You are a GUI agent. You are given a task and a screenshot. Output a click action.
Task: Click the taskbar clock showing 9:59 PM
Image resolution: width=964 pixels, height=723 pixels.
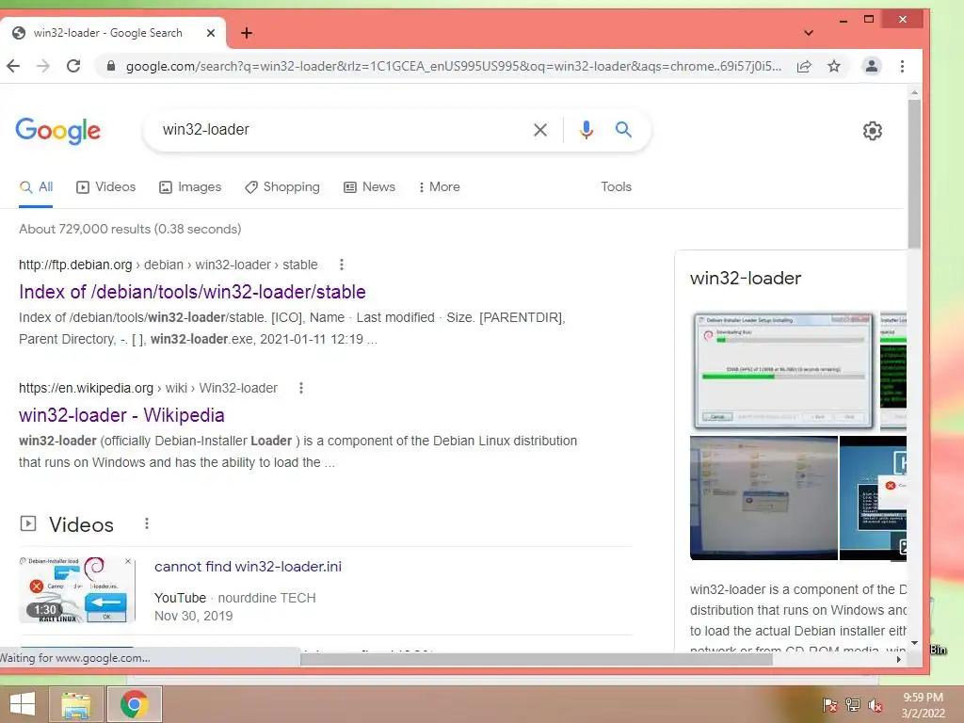point(923,705)
